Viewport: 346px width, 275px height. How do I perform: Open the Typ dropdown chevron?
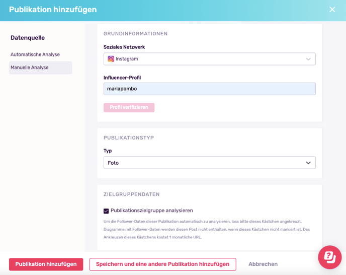click(308, 163)
